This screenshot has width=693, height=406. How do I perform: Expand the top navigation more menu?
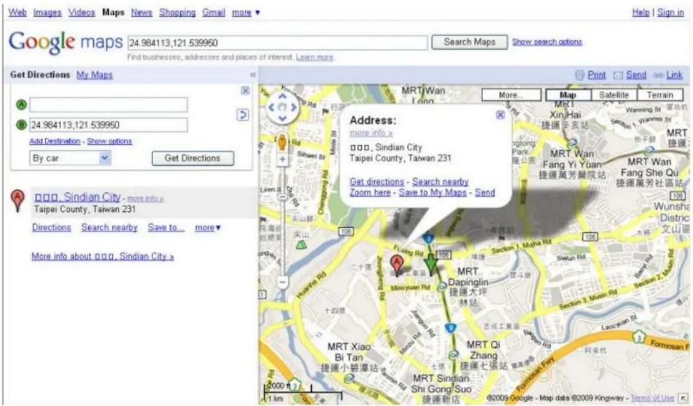(x=246, y=12)
